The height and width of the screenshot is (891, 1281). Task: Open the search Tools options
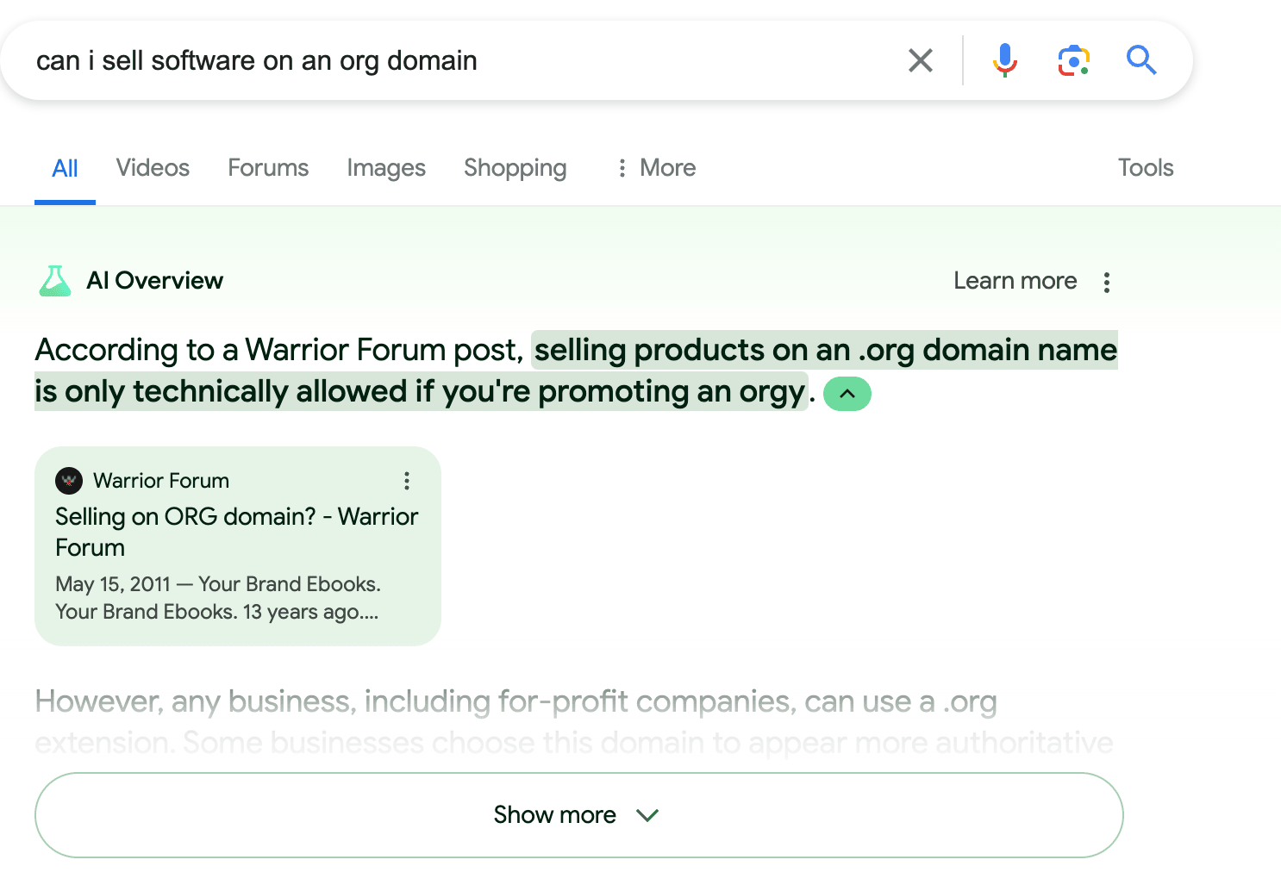point(1146,168)
